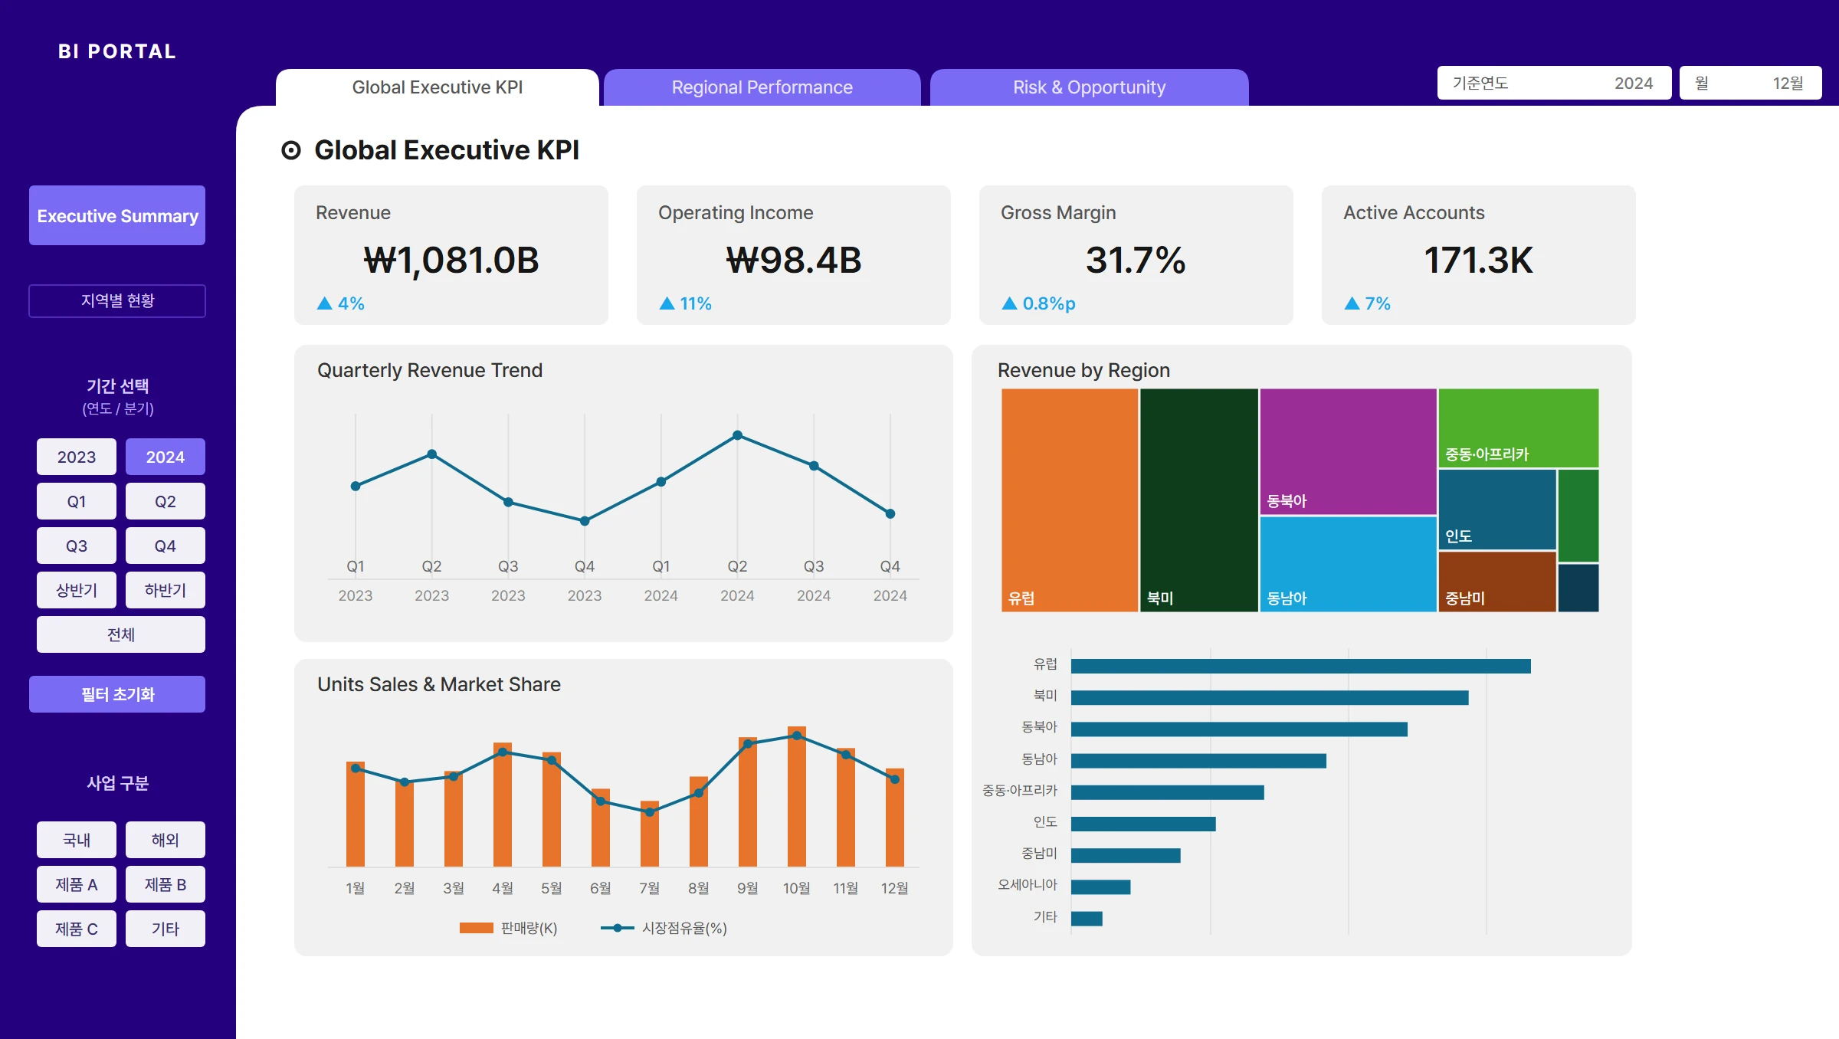Click the Q2 2024 point on revenue trend
Image resolution: width=1839 pixels, height=1039 pixels.
tap(737, 435)
